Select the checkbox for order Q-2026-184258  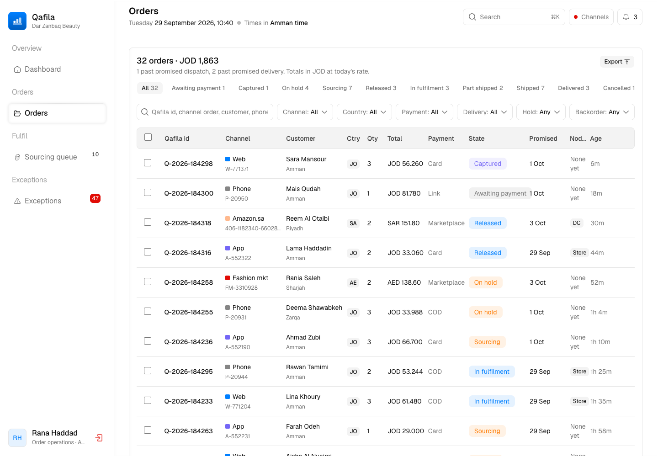[x=148, y=282]
